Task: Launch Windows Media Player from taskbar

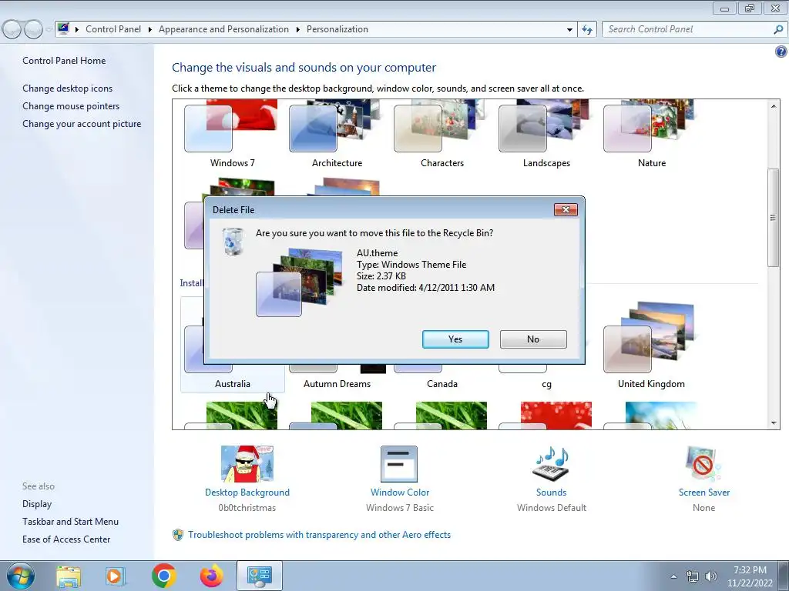Action: click(114, 576)
